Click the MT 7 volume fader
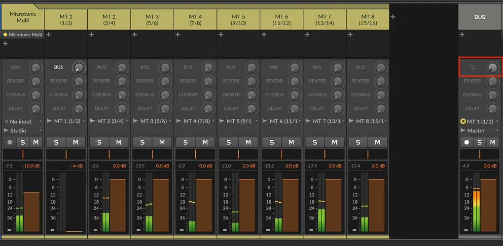 click(x=333, y=205)
